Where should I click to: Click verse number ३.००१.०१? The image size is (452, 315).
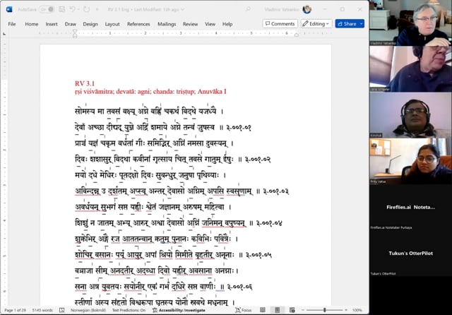click(x=239, y=127)
